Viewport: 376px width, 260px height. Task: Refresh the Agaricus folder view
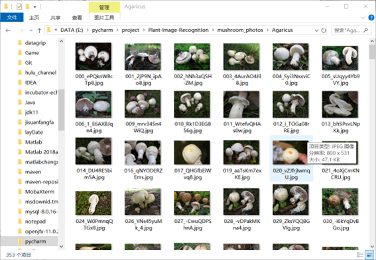coord(324,31)
